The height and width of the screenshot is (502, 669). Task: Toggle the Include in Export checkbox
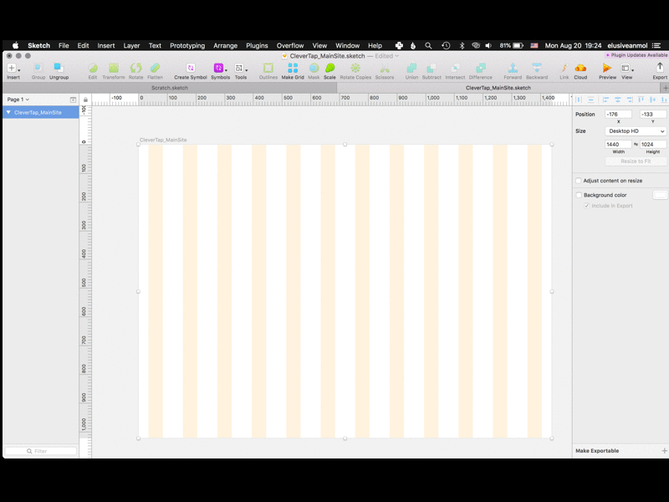point(587,206)
